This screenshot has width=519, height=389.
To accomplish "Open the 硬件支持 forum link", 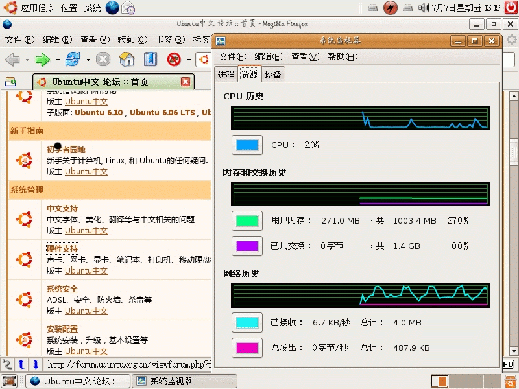I will [62, 249].
